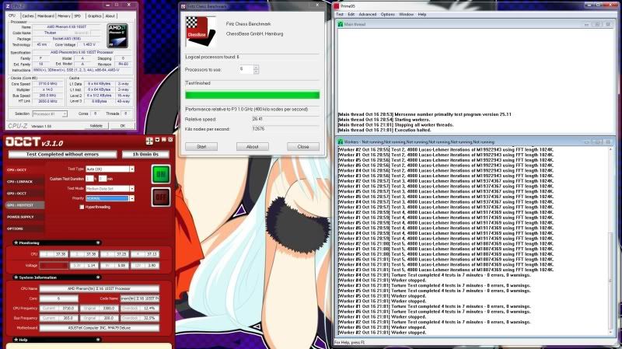Open the Help menu in Prime95
The image size is (622, 349).
tap(422, 14)
